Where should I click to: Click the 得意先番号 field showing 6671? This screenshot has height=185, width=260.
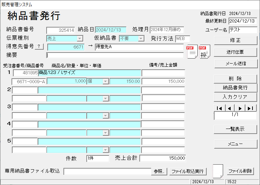tap(66, 47)
